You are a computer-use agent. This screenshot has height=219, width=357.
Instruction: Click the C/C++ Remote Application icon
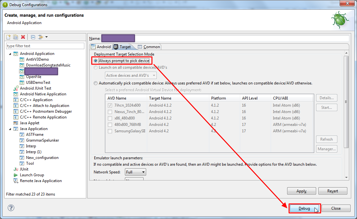coord(16,117)
